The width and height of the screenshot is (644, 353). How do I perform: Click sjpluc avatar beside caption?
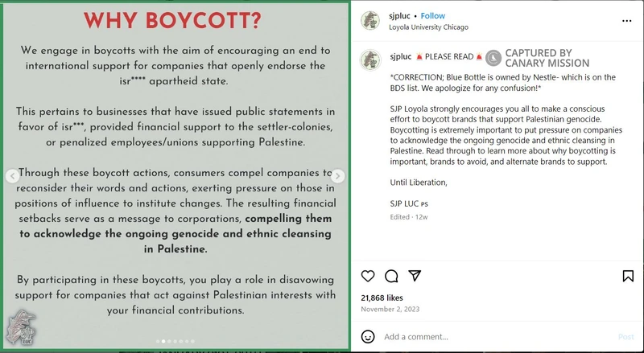[370, 60]
